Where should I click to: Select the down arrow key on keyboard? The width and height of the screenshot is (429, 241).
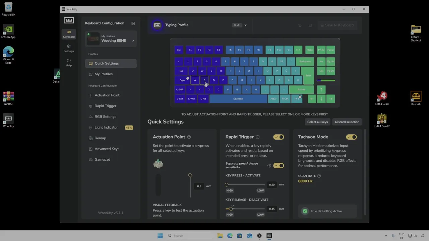pyautogui.click(x=321, y=99)
